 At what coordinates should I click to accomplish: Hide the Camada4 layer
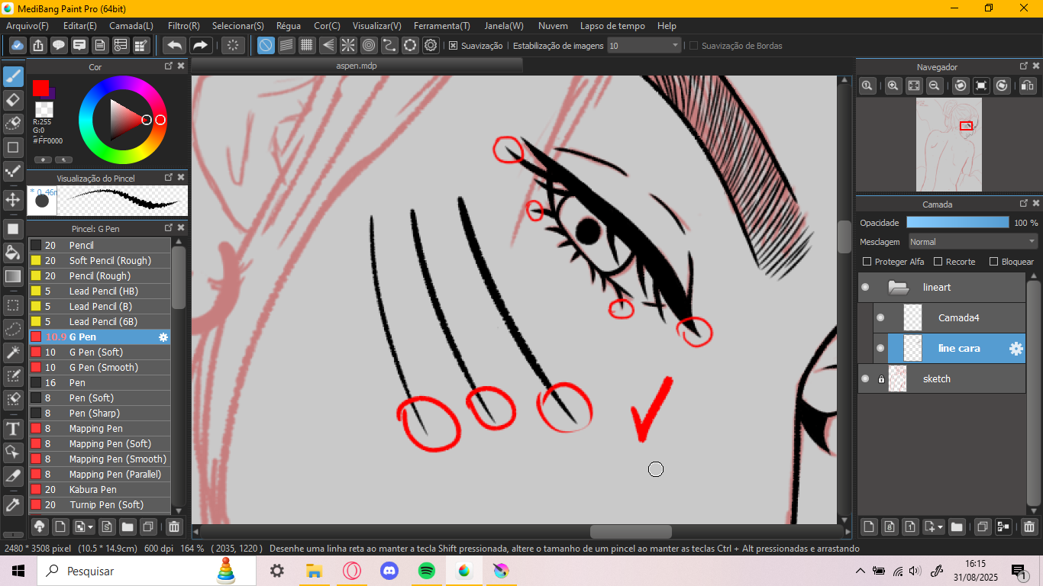click(880, 317)
